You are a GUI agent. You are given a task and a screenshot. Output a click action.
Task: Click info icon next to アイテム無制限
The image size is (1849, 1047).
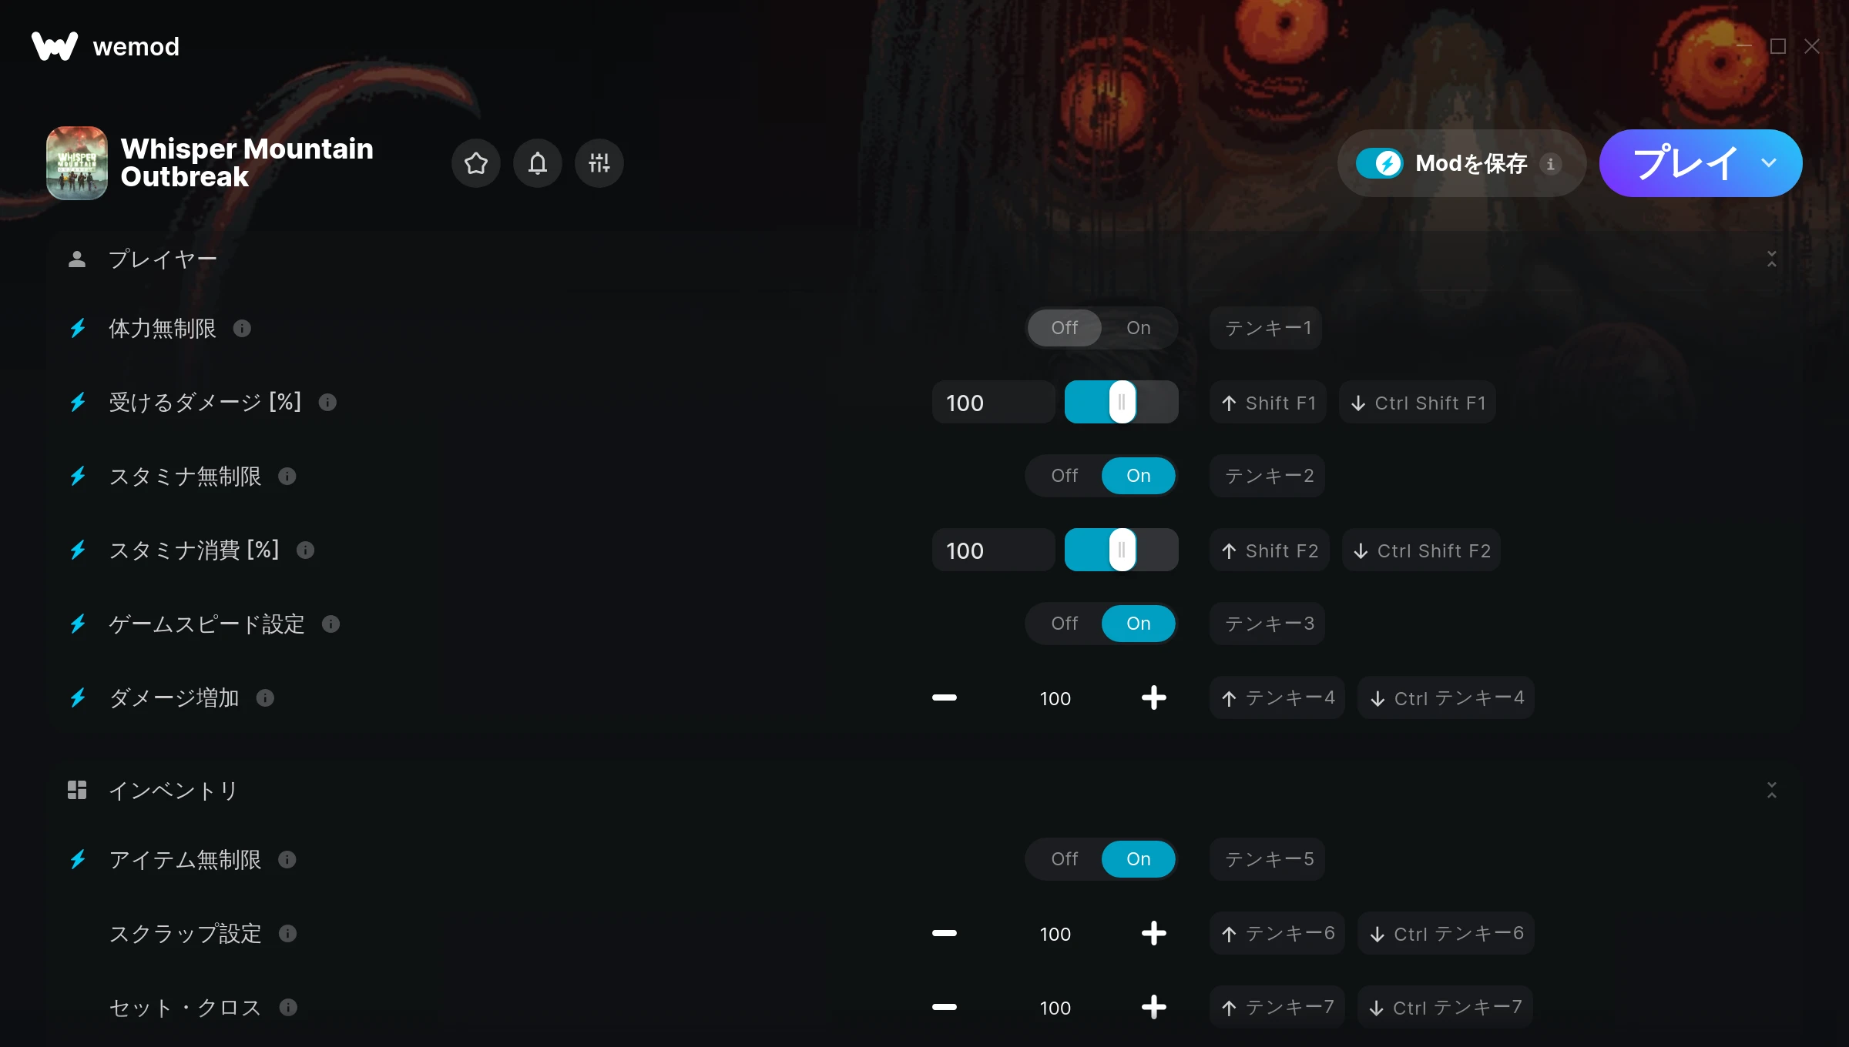287,860
